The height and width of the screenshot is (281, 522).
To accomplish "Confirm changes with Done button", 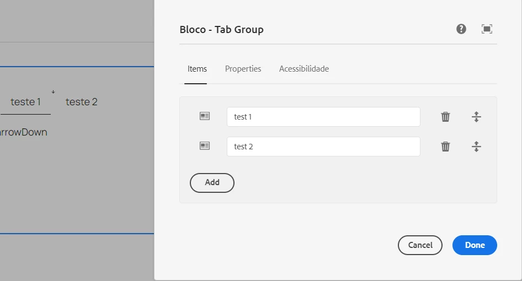I will pos(475,245).
